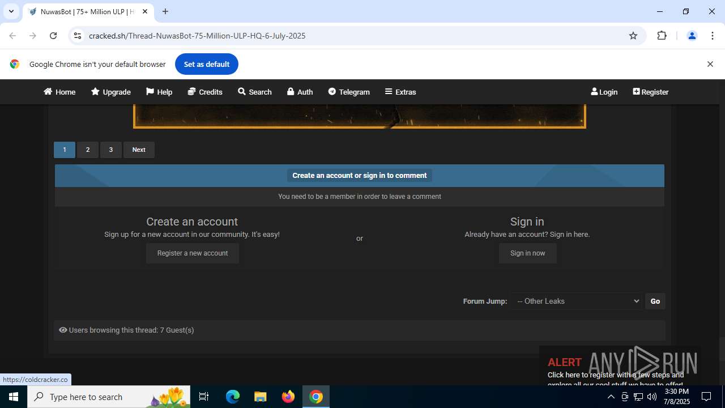The image size is (725, 408).
Task: Open the Upgrade nav link
Action: click(111, 92)
